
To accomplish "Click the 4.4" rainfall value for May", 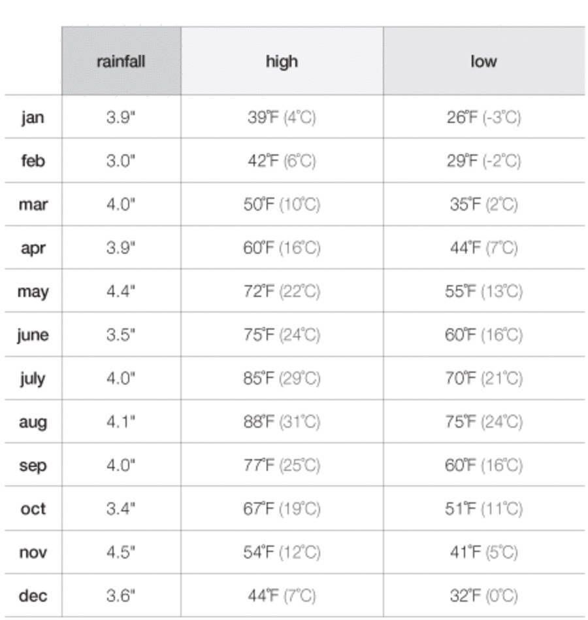I will pyautogui.click(x=121, y=292).
